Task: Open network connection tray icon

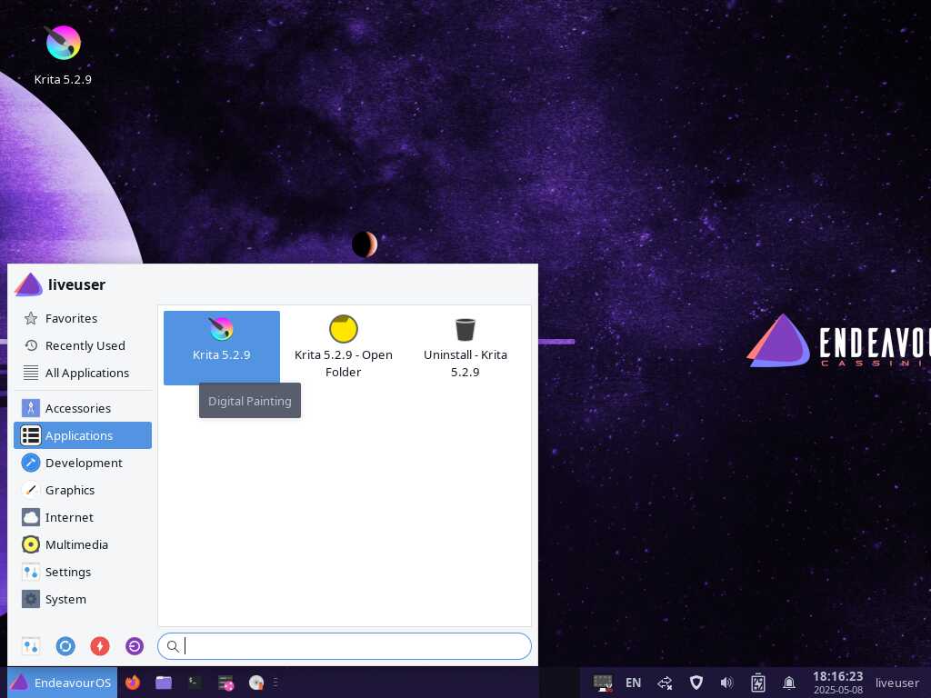Action: click(x=665, y=683)
